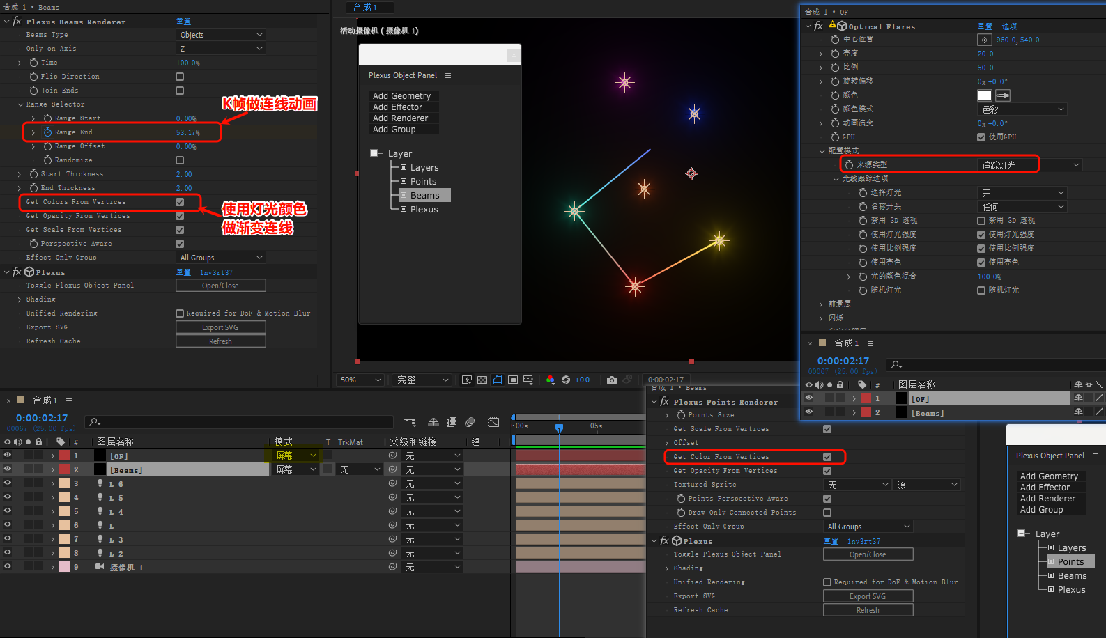Toggle mask and shape path visibility icon
Image resolution: width=1106 pixels, height=638 pixels.
[498, 380]
